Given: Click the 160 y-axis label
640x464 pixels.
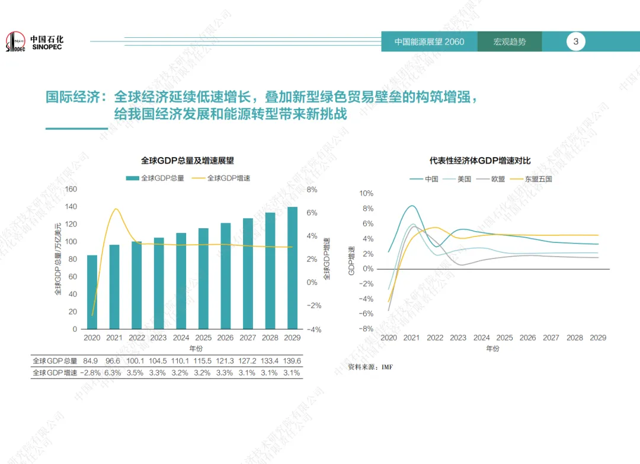Looking at the screenshot, I should coord(71,190).
